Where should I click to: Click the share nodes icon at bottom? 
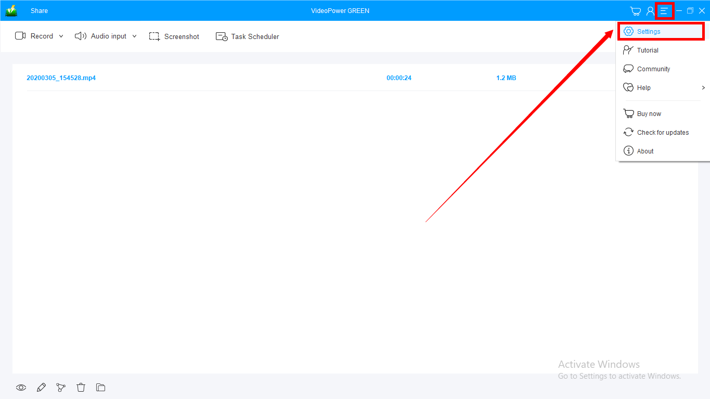click(61, 388)
